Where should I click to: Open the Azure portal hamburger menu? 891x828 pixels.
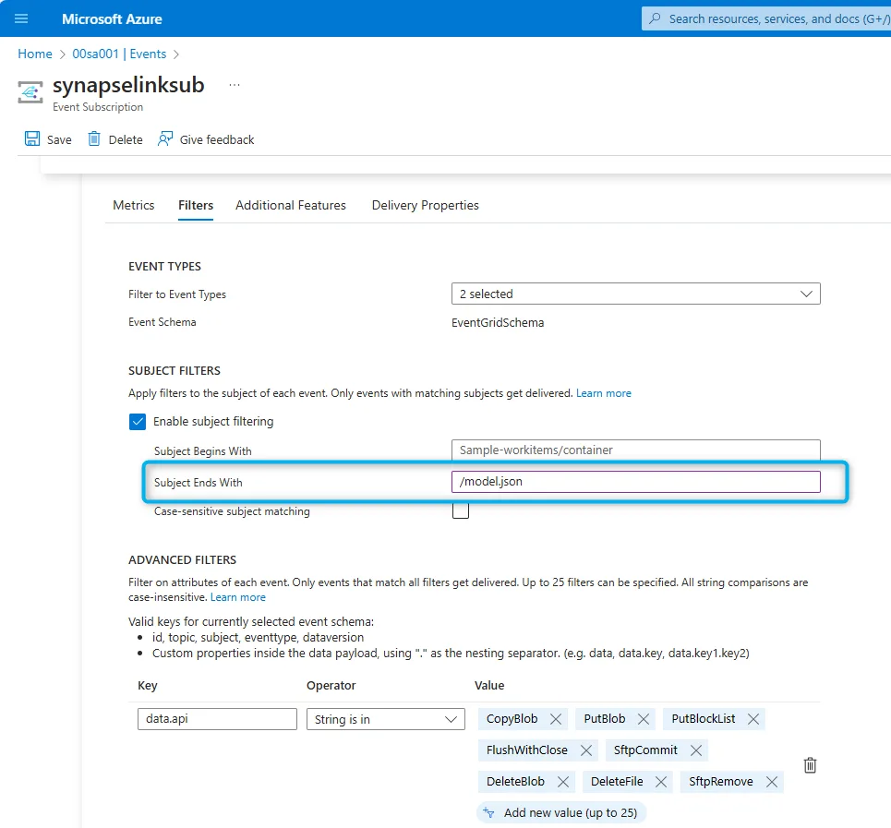click(21, 18)
